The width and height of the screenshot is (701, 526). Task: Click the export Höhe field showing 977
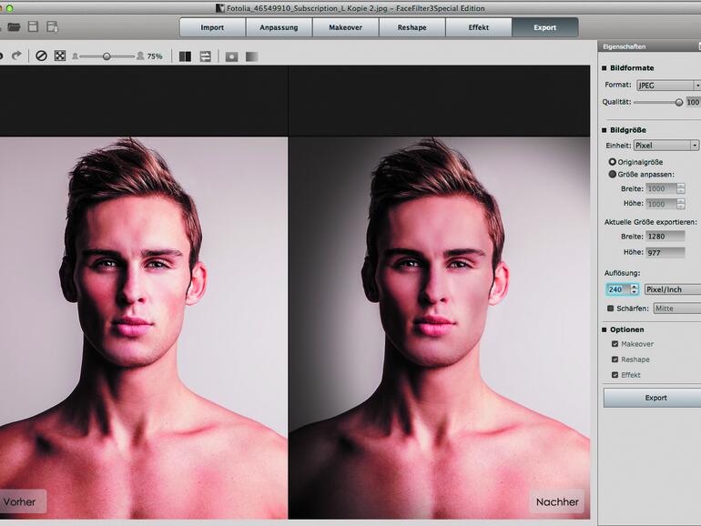click(665, 252)
